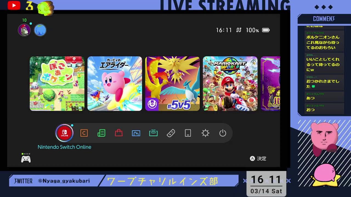Screen dimensions: 351x197
Task: Click the Wi-Fi signal status icon
Action: point(239,30)
